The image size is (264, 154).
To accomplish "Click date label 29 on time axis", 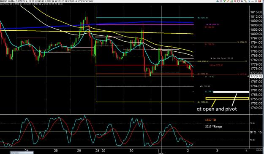I will [x=103, y=151].
